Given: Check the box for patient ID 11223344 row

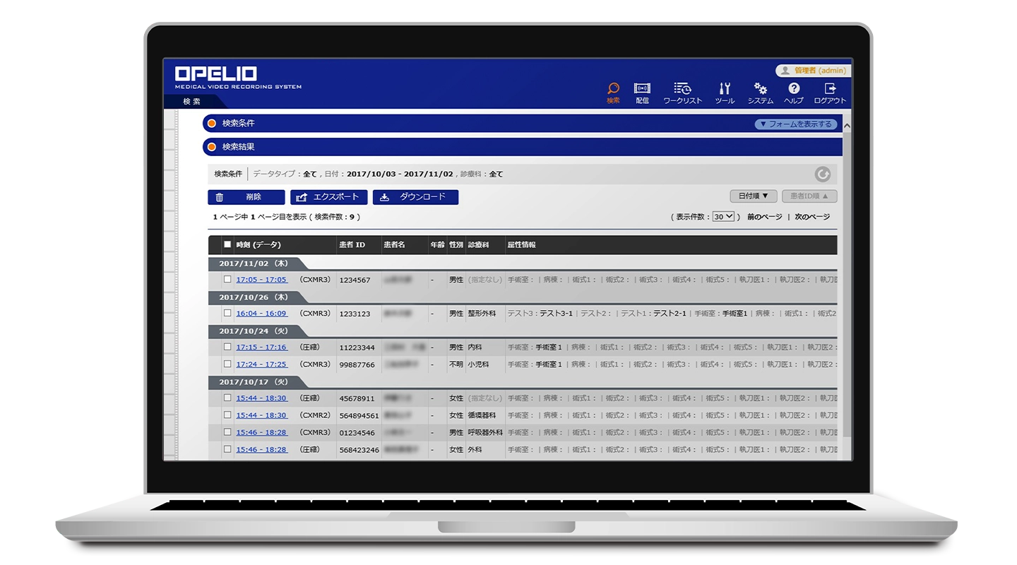Looking at the screenshot, I should tap(227, 347).
